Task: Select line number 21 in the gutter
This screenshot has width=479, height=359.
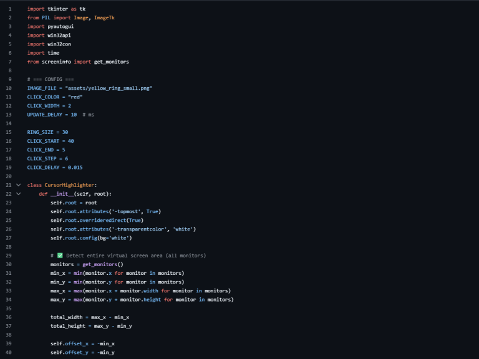Action: (x=9, y=185)
